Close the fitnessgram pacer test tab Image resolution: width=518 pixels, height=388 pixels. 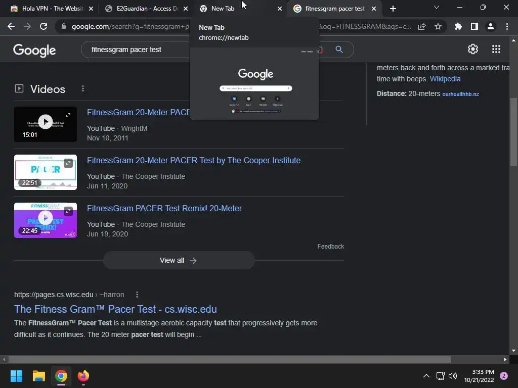(374, 9)
